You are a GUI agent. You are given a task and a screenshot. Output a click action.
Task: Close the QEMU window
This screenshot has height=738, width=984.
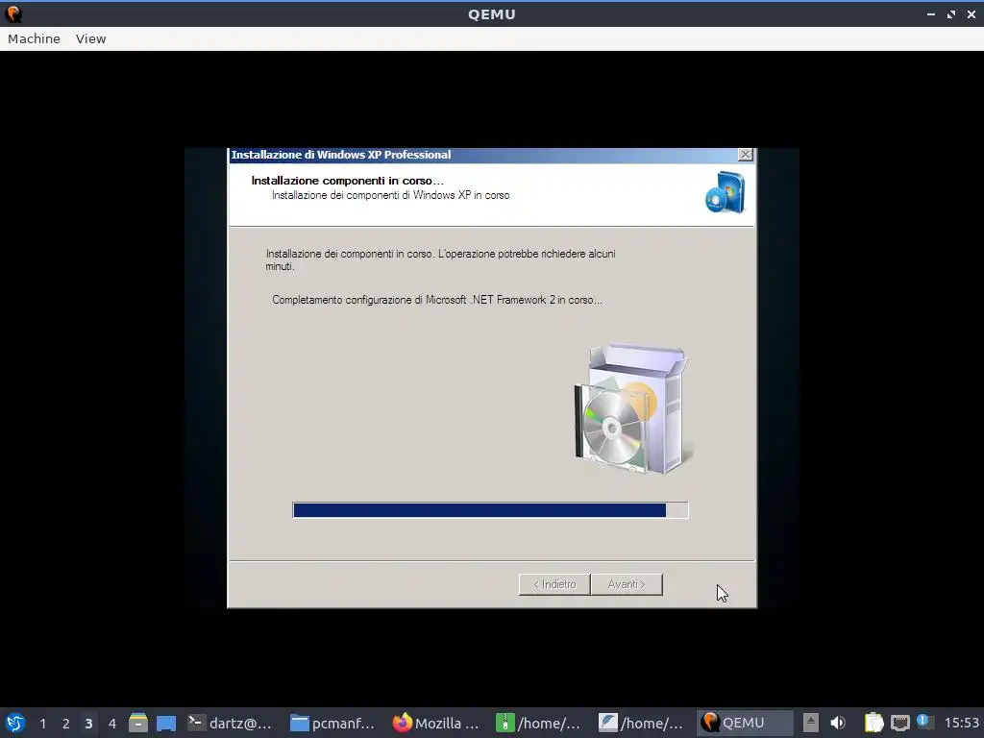[971, 13]
